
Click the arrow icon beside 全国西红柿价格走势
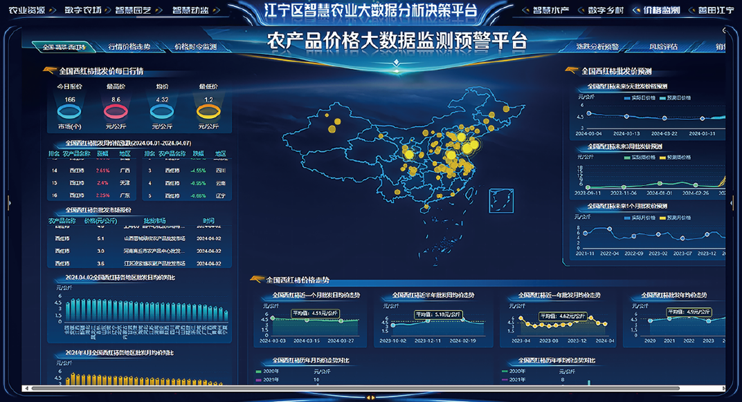tap(257, 280)
